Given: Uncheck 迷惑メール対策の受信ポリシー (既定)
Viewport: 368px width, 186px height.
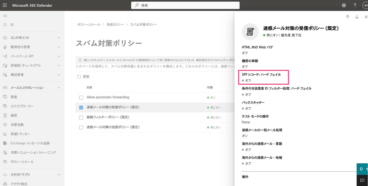Looking at the screenshot, I should 81,108.
